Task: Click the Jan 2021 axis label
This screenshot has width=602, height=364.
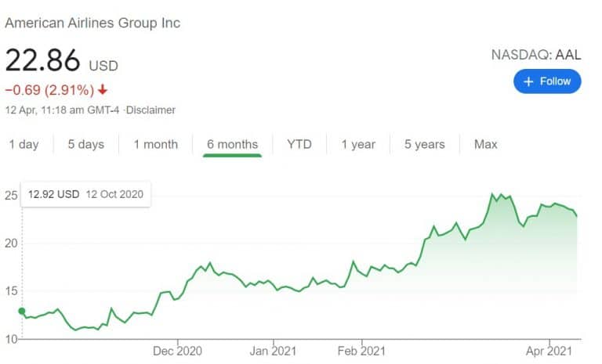Action: 273,351
